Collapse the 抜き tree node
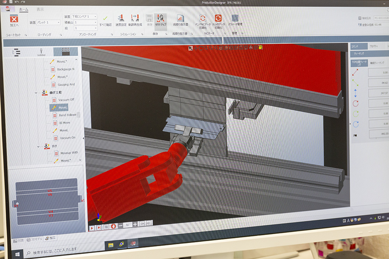389x259 pixels. (38, 146)
